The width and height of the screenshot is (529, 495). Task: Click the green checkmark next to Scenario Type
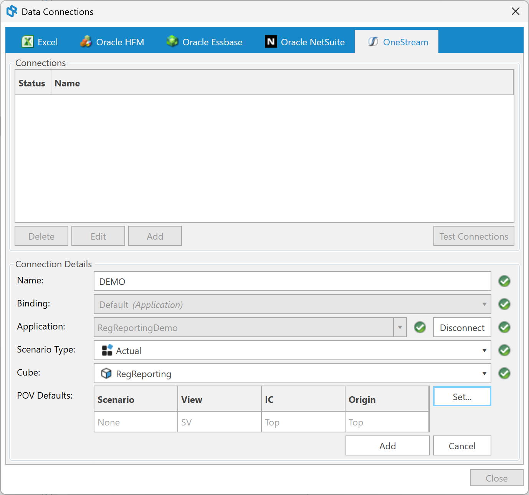(x=504, y=350)
